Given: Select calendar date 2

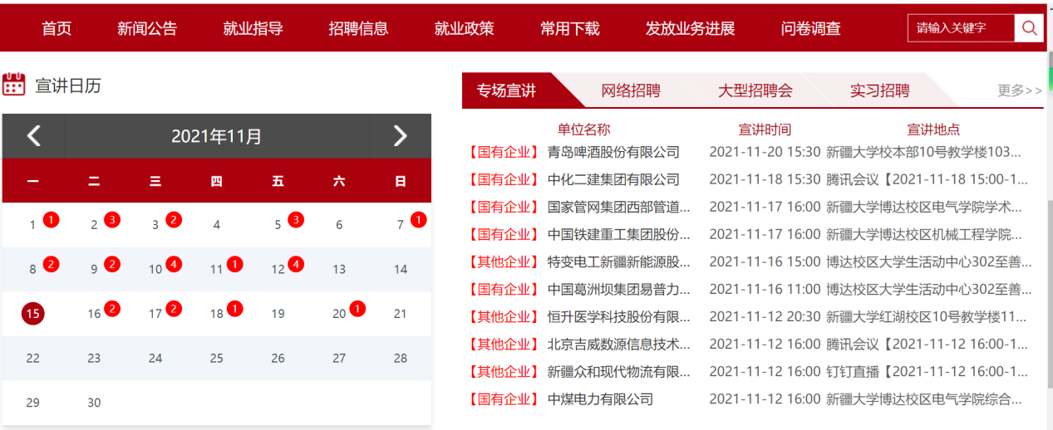Looking at the screenshot, I should click(x=94, y=224).
